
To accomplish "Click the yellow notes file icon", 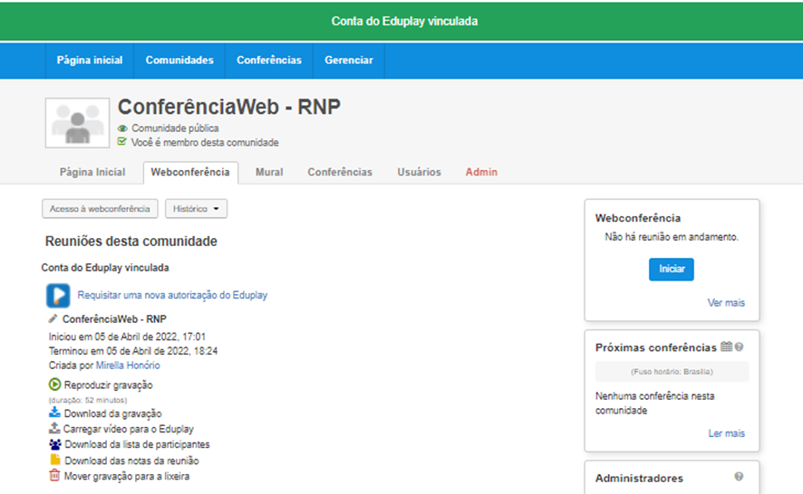I will click(54, 460).
